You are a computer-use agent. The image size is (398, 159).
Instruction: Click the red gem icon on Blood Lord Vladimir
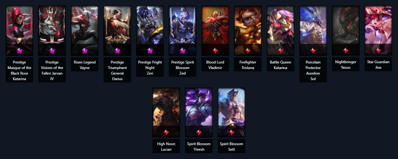[215, 50]
